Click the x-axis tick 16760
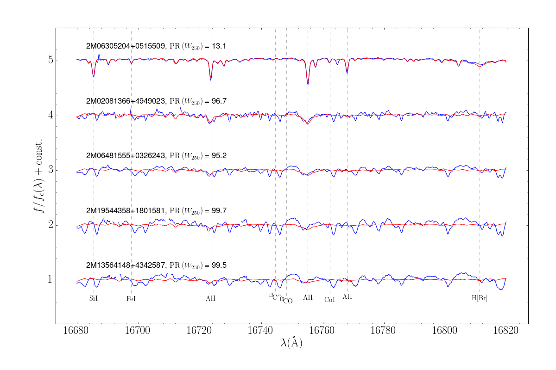The image size is (556, 370). point(322,331)
